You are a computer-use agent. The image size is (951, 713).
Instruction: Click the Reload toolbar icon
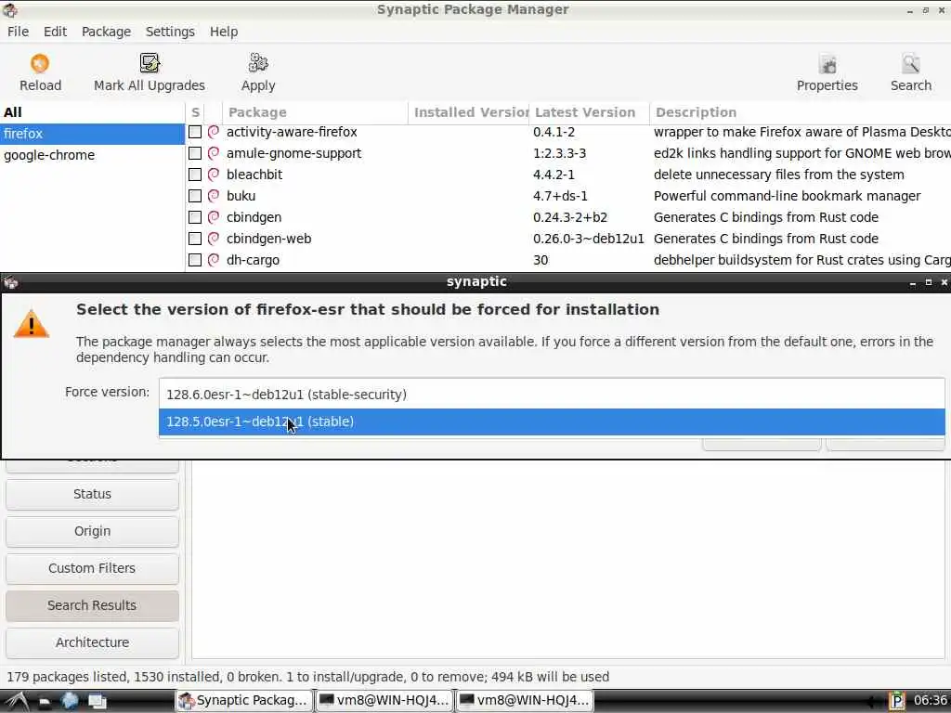click(40, 63)
